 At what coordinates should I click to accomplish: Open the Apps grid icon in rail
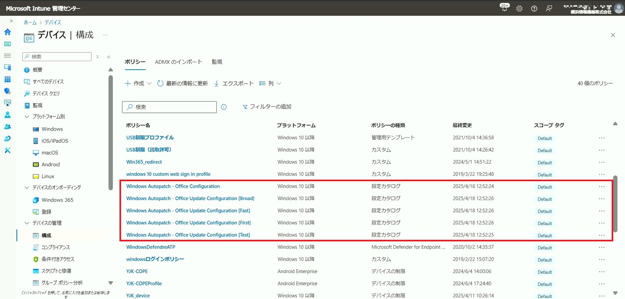click(x=7, y=79)
